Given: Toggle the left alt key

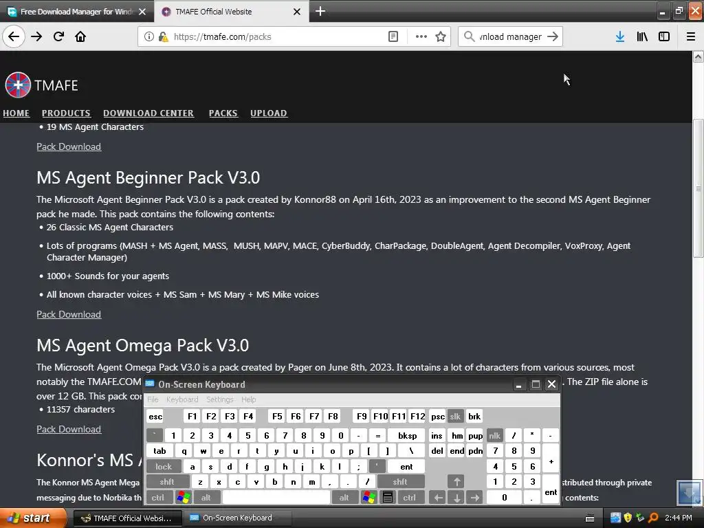Looking at the screenshot, I should point(206,497).
